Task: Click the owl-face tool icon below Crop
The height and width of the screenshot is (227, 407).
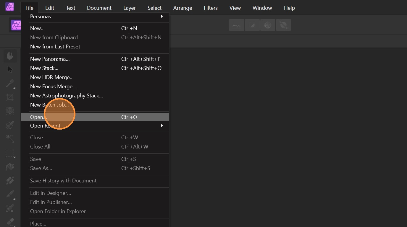Action: pos(10,111)
